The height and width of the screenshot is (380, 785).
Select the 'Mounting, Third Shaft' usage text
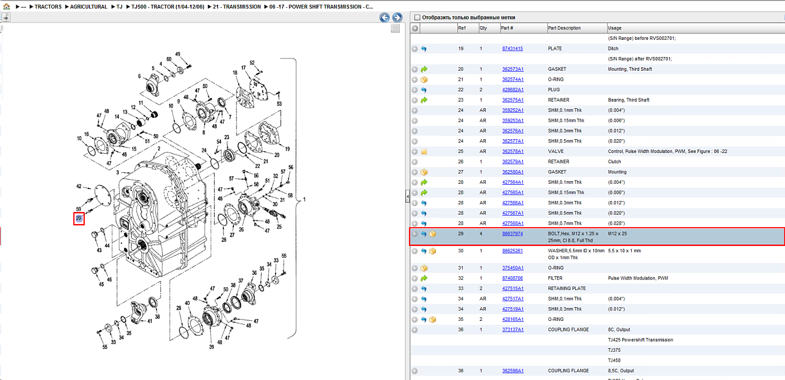click(630, 69)
